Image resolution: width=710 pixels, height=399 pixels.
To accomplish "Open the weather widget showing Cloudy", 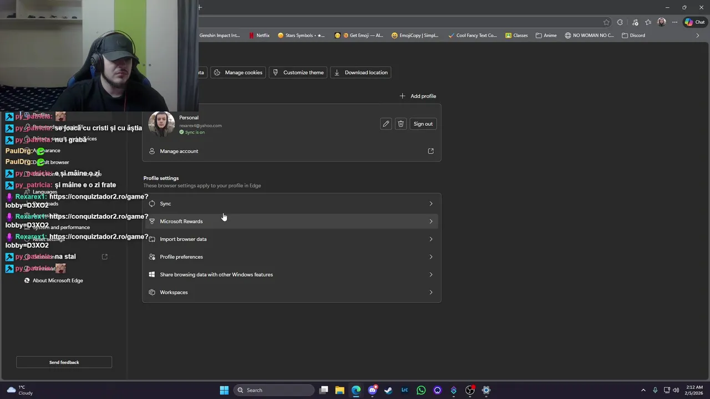I will pyautogui.click(x=19, y=390).
